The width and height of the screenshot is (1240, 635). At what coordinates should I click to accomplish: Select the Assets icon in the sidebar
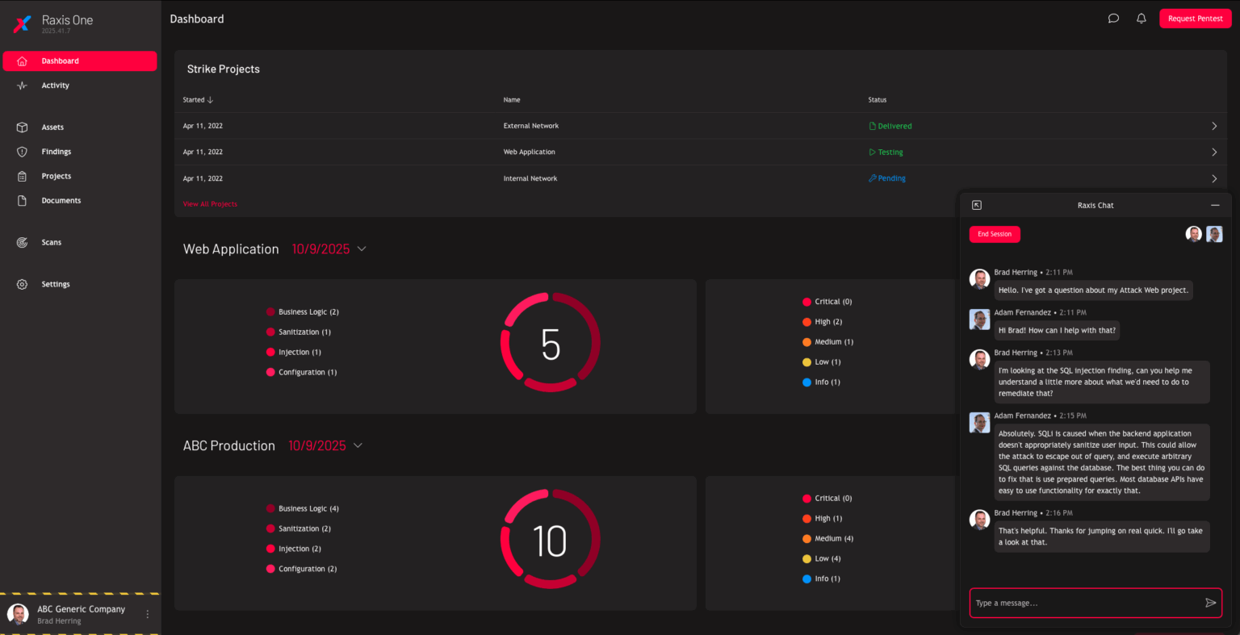point(23,127)
